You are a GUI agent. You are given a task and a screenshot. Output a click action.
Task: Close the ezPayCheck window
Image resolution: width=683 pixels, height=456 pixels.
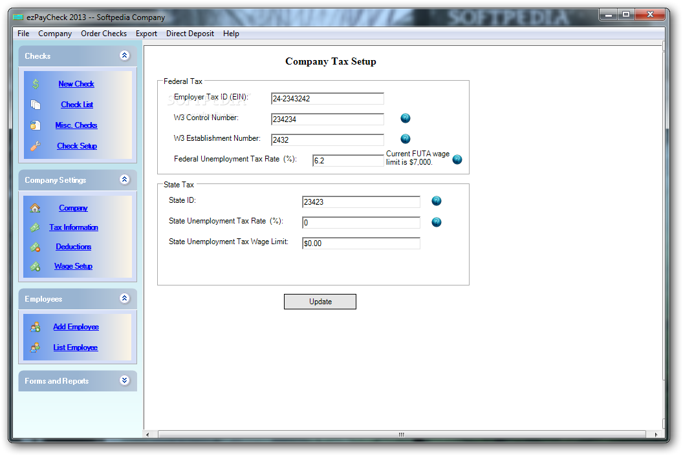tap(650, 16)
